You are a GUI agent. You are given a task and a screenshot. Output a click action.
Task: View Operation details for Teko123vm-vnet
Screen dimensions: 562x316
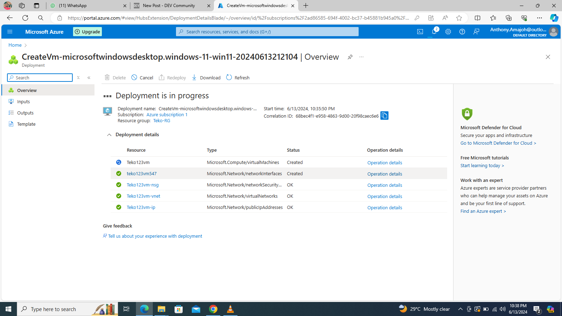pyautogui.click(x=385, y=196)
